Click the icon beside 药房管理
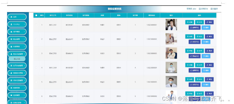 tap(11, 95)
